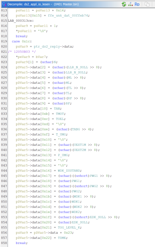Select WDK1 on line 850

(76, 202)
